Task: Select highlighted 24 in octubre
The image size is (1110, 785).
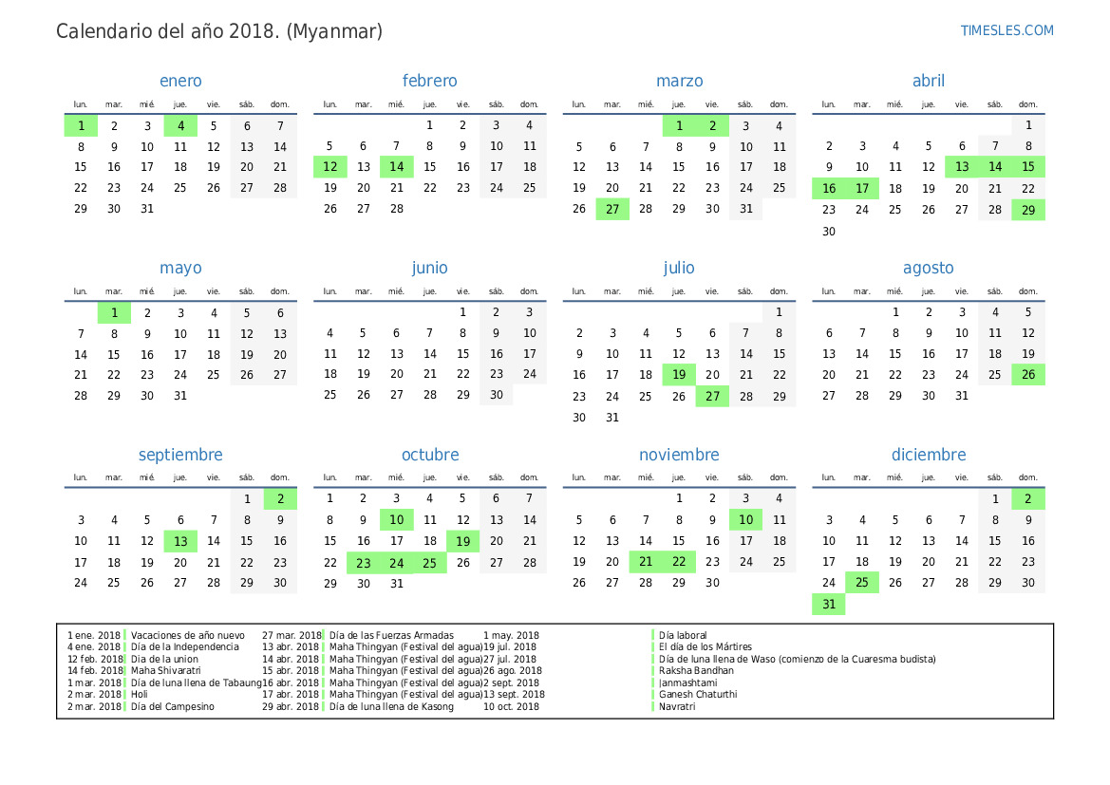Action: [397, 563]
